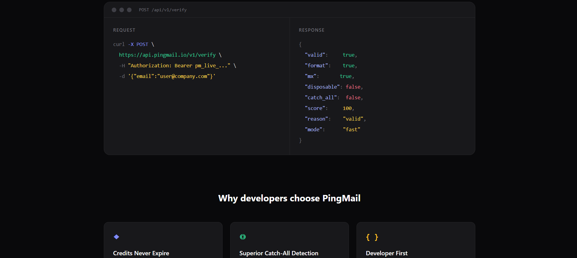The height and width of the screenshot is (258, 577).
Task: Click the RESPONSE panel label
Action: click(311, 30)
